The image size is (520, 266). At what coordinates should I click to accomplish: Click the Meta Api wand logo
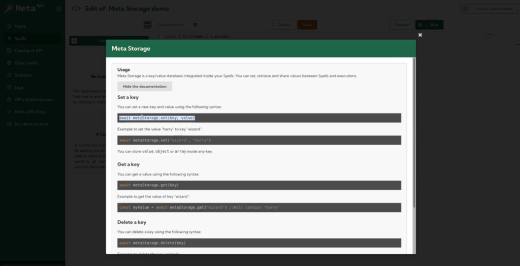coord(8,8)
